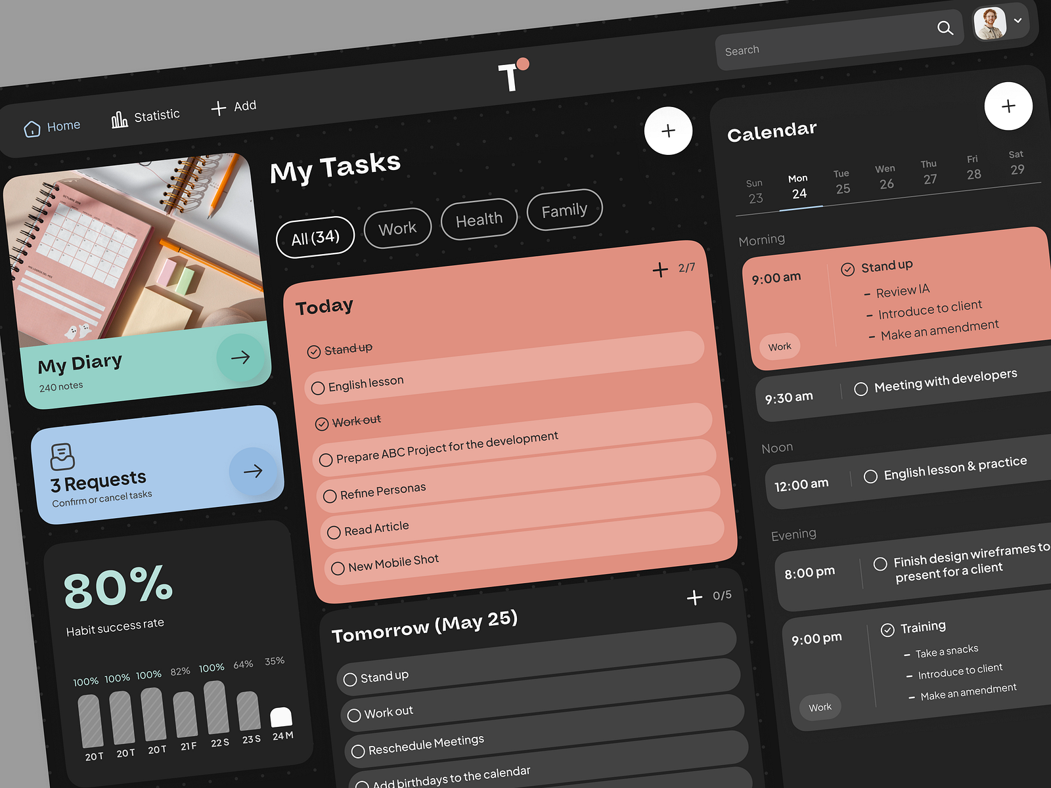The height and width of the screenshot is (788, 1051).
Task: Mark Meeting with developers as done
Action: pyautogui.click(x=861, y=389)
